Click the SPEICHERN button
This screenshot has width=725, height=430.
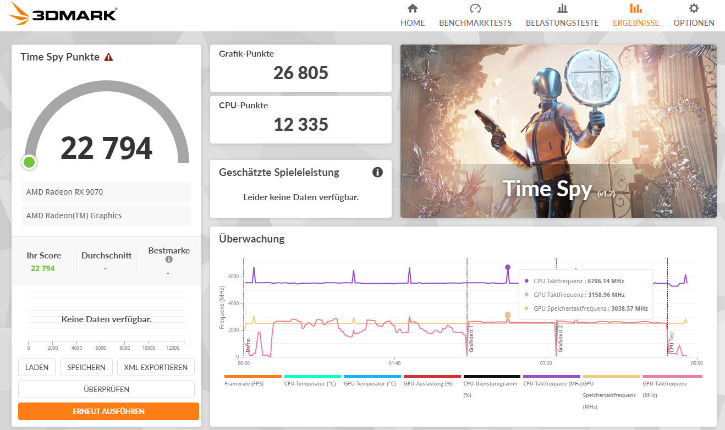click(x=86, y=367)
